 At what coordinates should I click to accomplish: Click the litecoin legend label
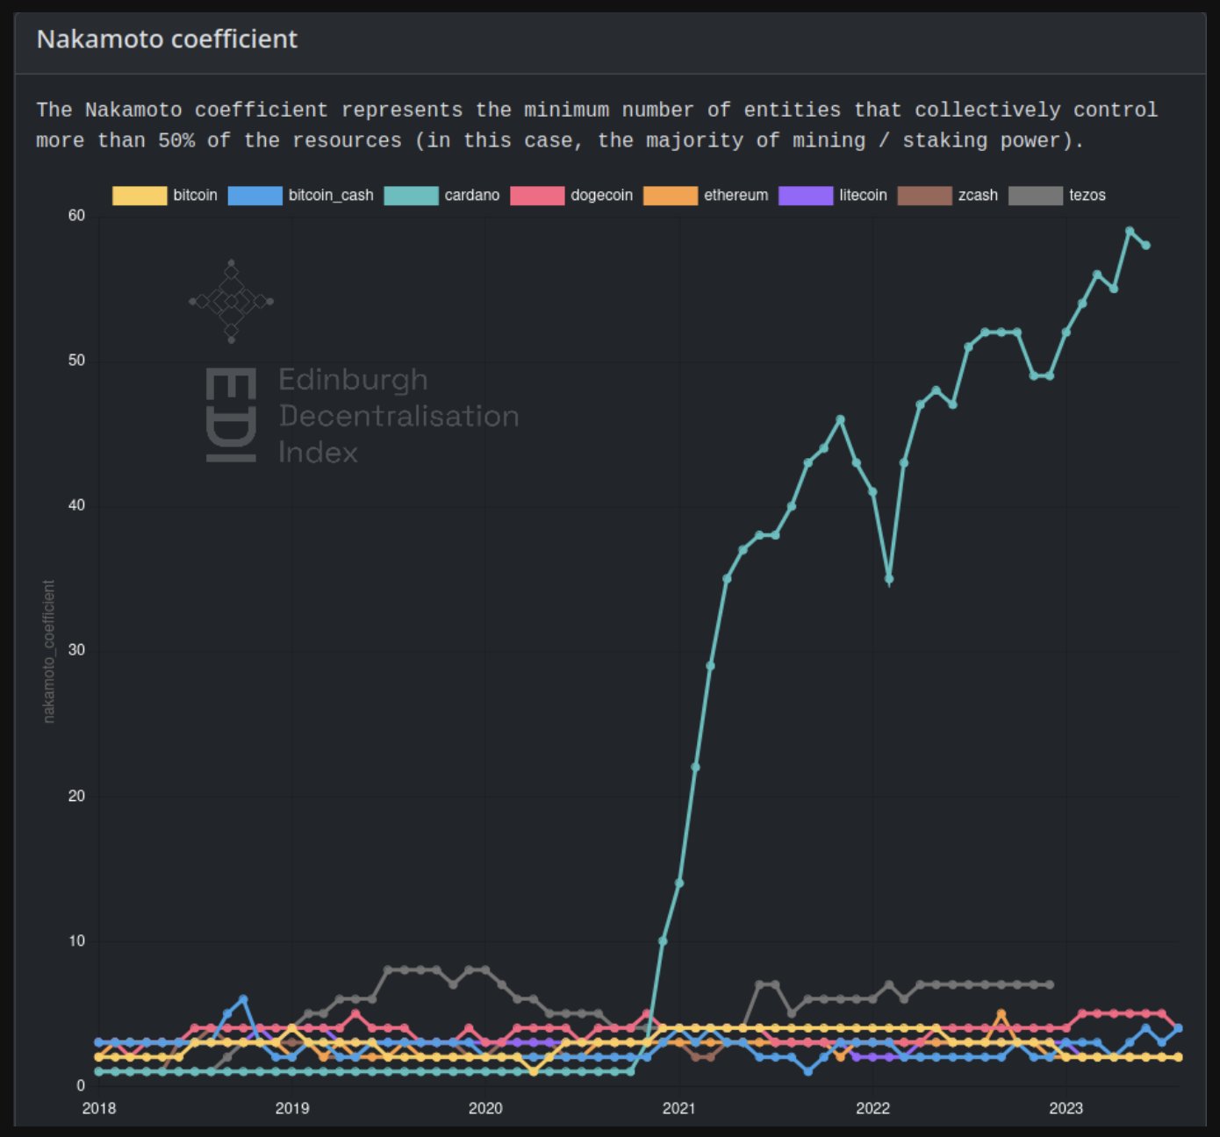863,195
